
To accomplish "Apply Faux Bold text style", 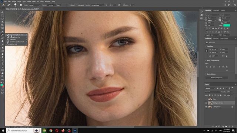I will (x=207, y=28).
